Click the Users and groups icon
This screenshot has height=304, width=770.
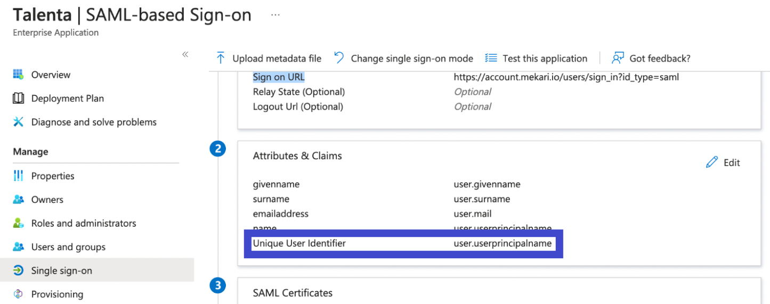(19, 247)
